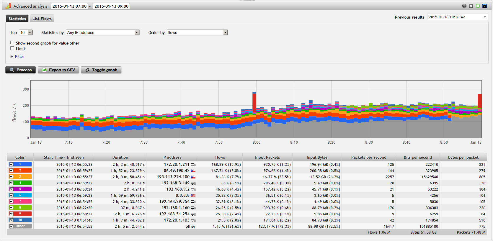The height and width of the screenshot is (241, 493).
Task: Click the Export to CSV button
Action: coord(58,70)
